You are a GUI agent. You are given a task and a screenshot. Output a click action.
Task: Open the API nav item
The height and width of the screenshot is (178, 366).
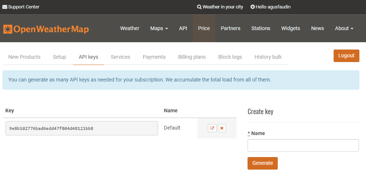click(x=183, y=28)
